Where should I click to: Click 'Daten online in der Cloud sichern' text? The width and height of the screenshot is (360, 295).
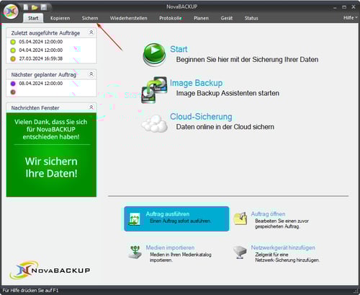225,127
